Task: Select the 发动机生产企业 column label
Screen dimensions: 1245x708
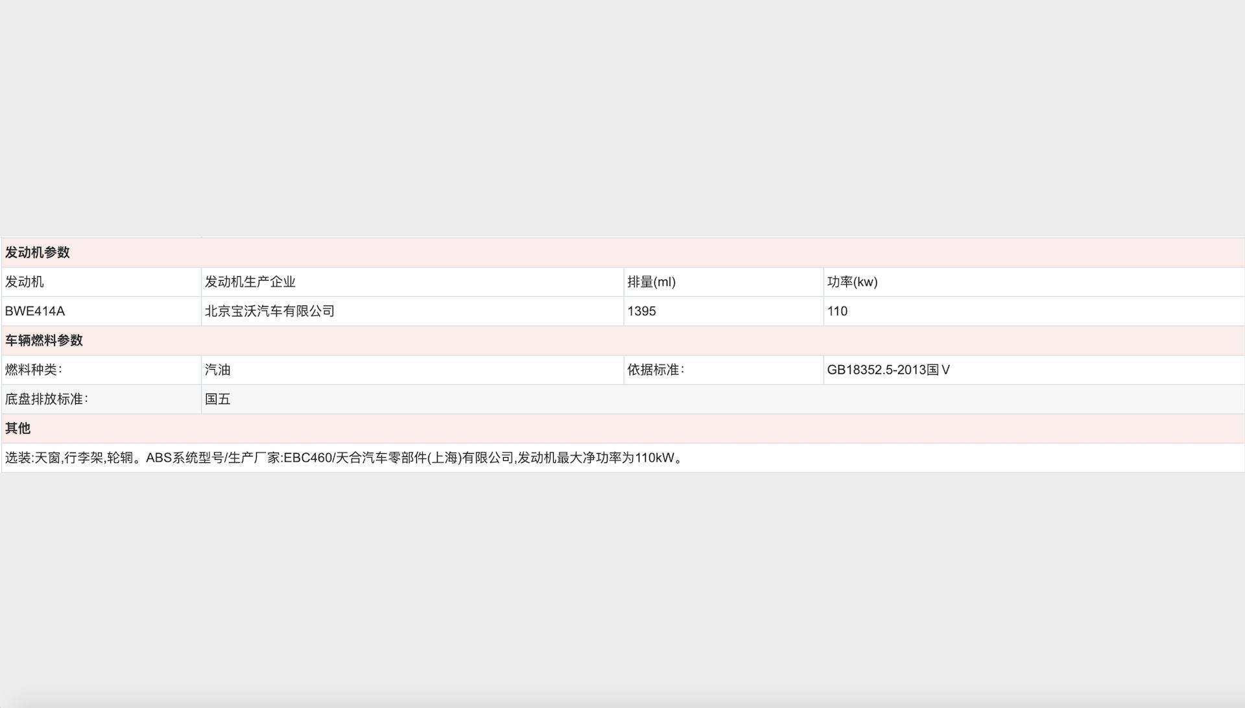Action: click(x=250, y=282)
